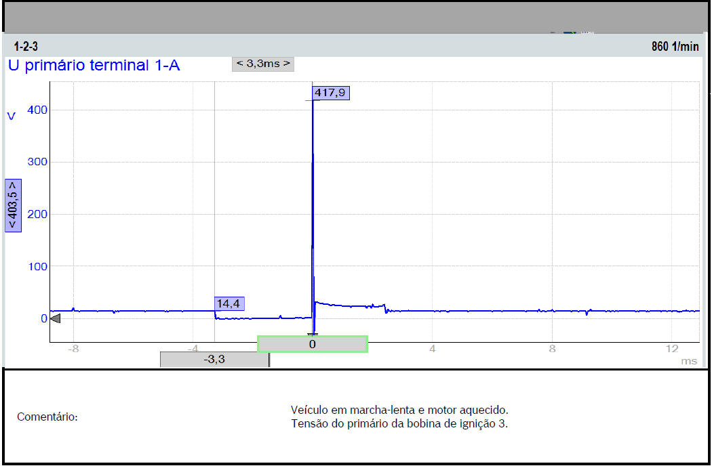Click the 1-2-3 firing order label
The height and width of the screenshot is (466, 712).
26,47
